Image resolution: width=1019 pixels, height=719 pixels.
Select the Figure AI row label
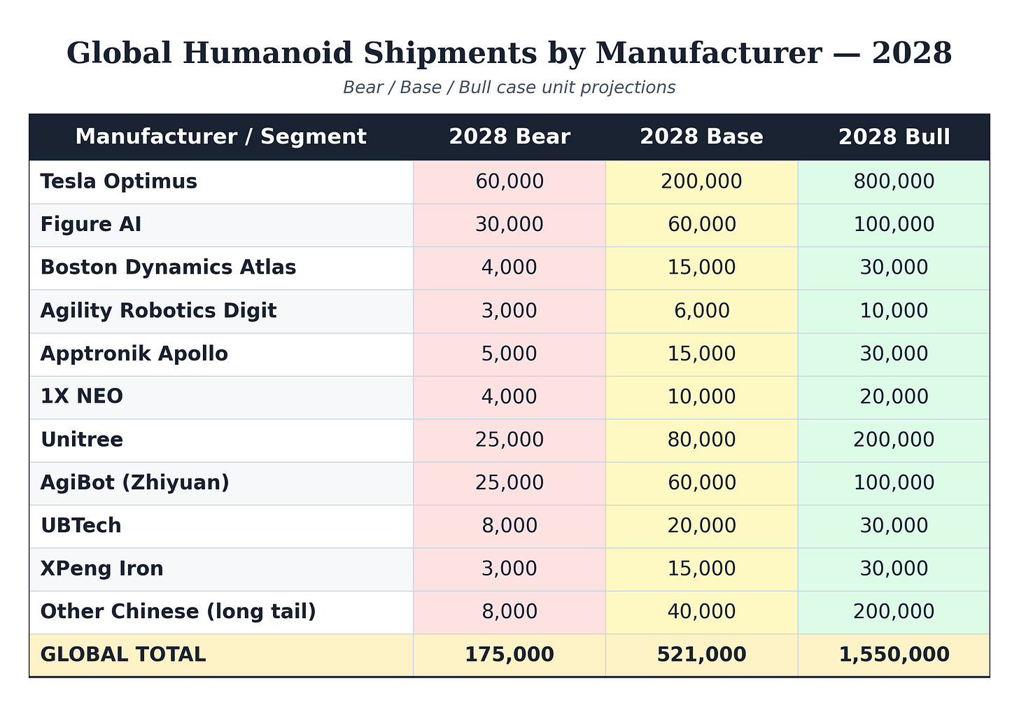pos(91,225)
